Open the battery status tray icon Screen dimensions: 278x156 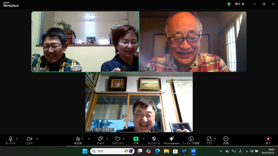[x=257, y=151]
